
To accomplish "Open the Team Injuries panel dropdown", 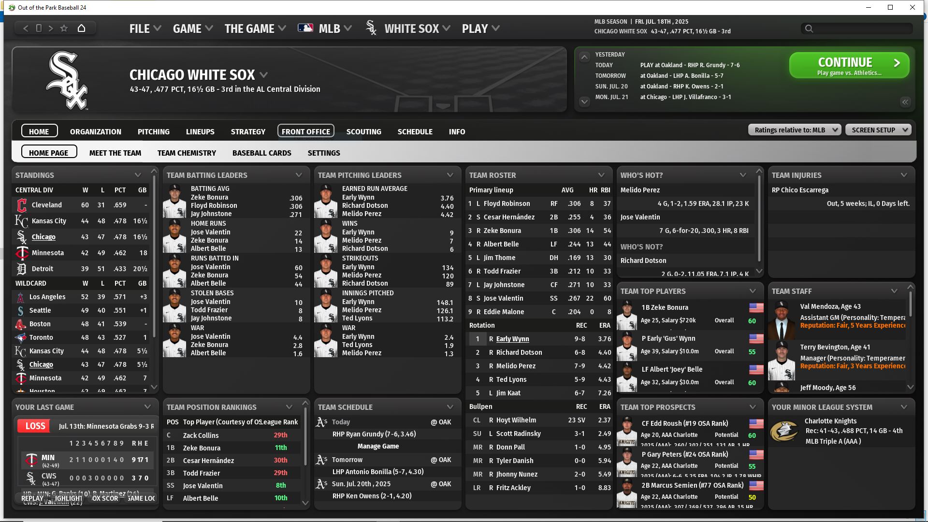I will 903,175.
